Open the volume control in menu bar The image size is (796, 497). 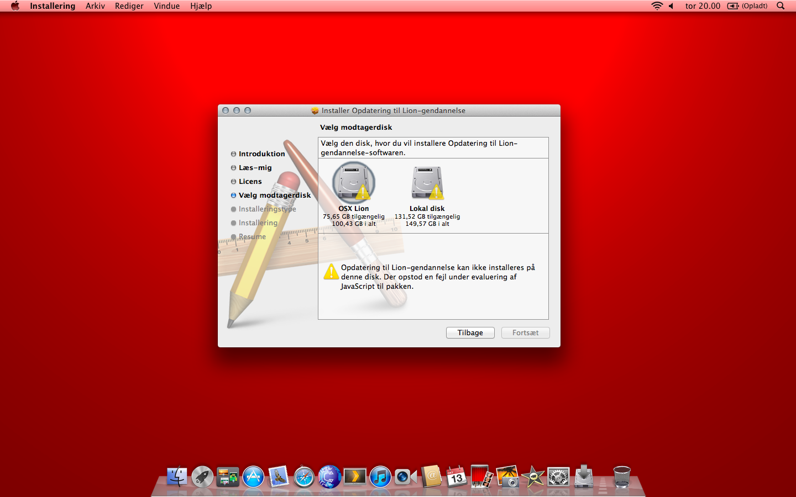(671, 6)
